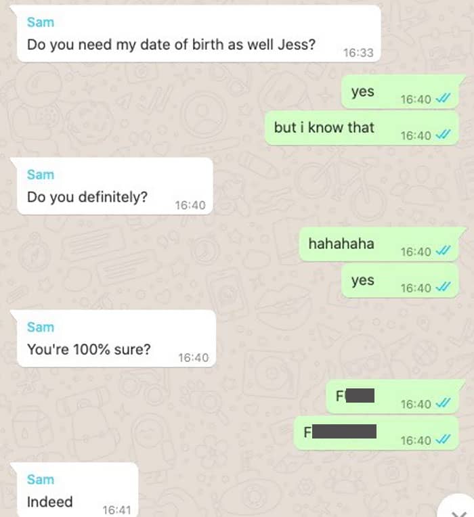Click Sam's name above 'Indeed'

pyautogui.click(x=41, y=479)
